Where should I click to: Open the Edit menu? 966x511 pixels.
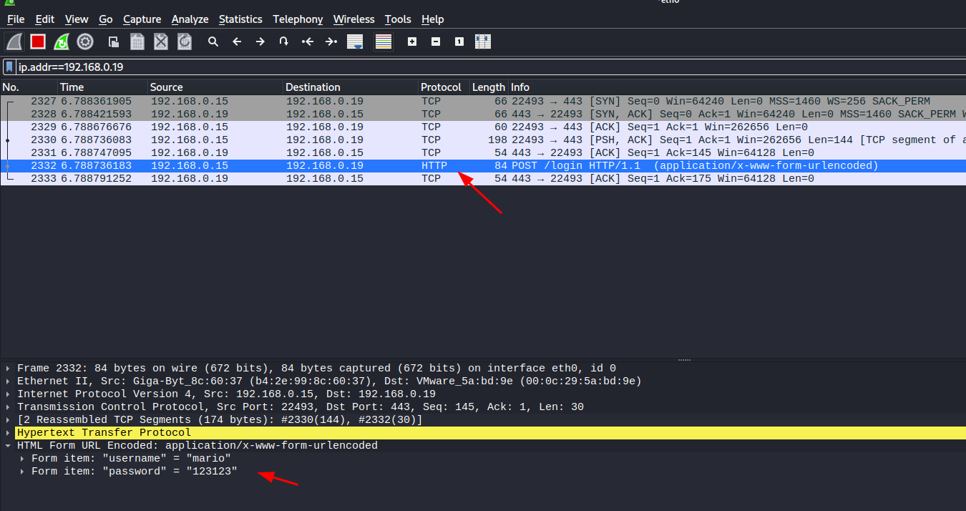(x=45, y=19)
